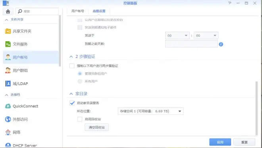Image resolution: width=262 pixels, height=148 pixels.
Task: Switch to the 用户帐号 tab
Action: click(78, 11)
